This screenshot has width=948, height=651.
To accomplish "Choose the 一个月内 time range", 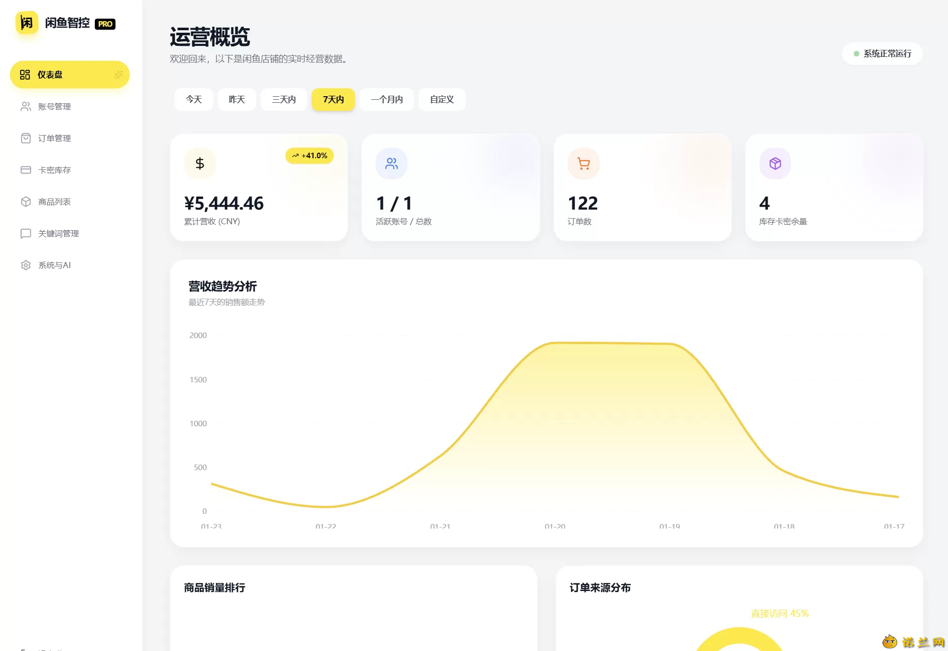I will click(x=387, y=99).
